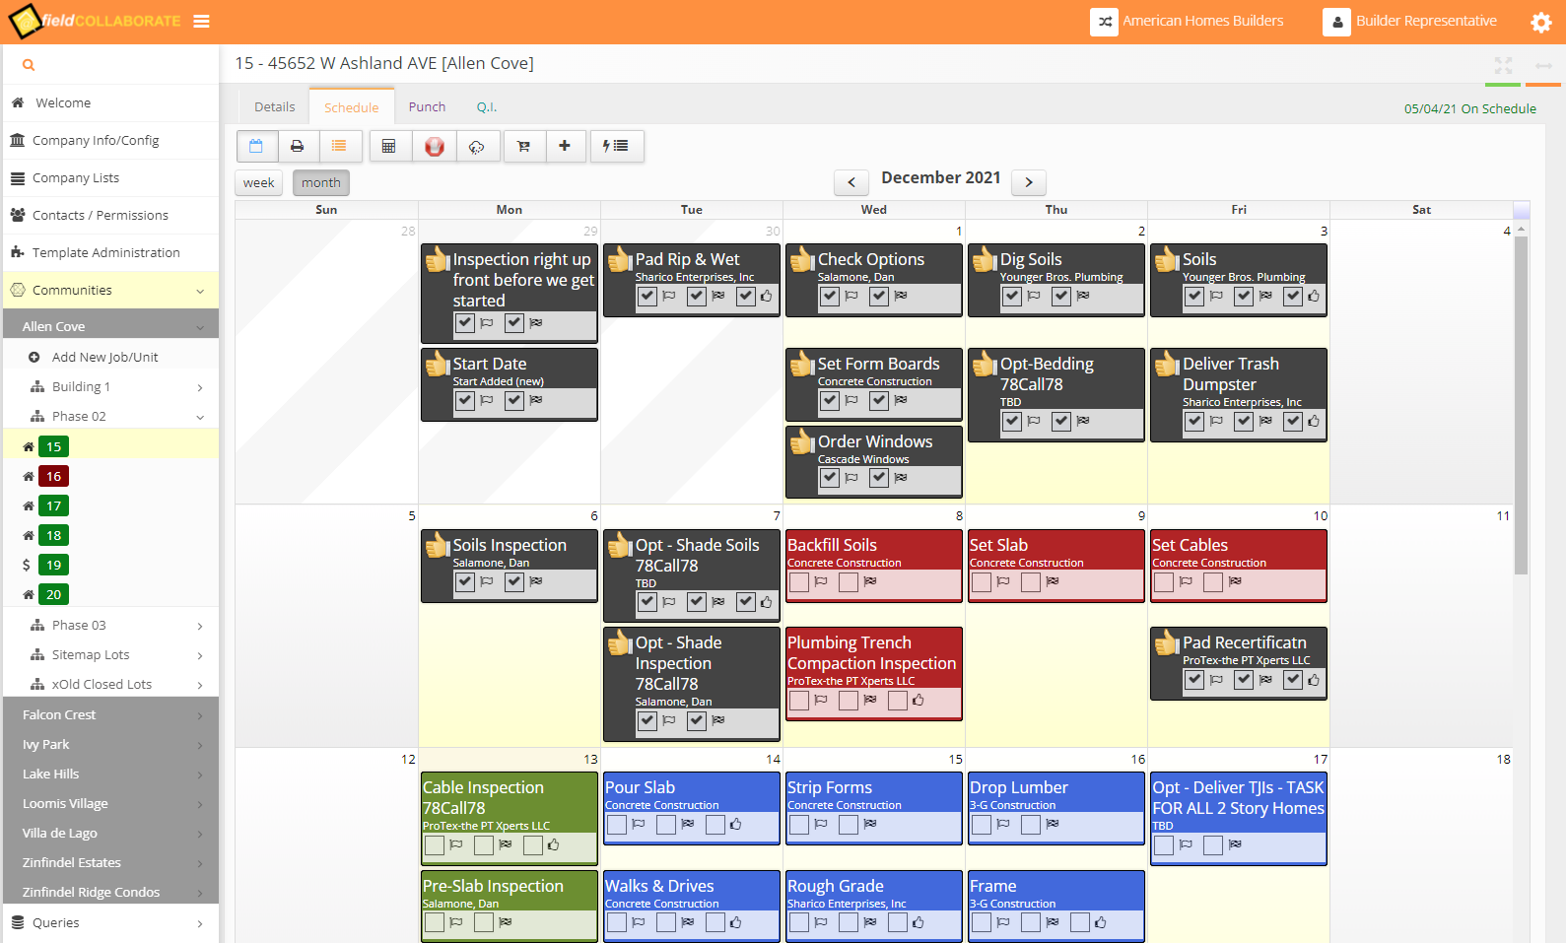Go to the next month arrow

click(x=1029, y=182)
